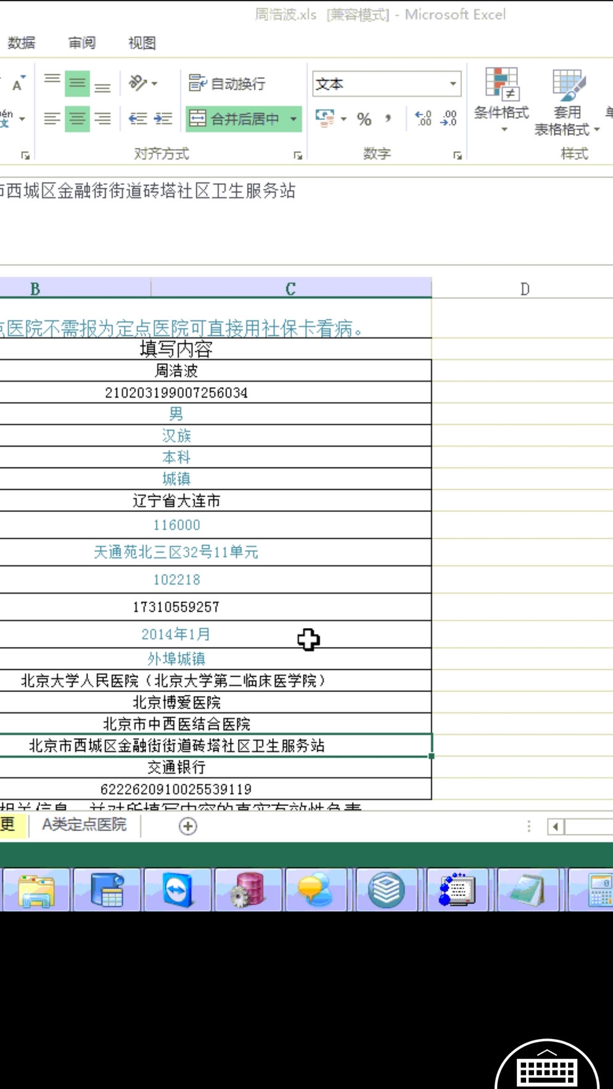Align cell text to the left

click(x=52, y=118)
